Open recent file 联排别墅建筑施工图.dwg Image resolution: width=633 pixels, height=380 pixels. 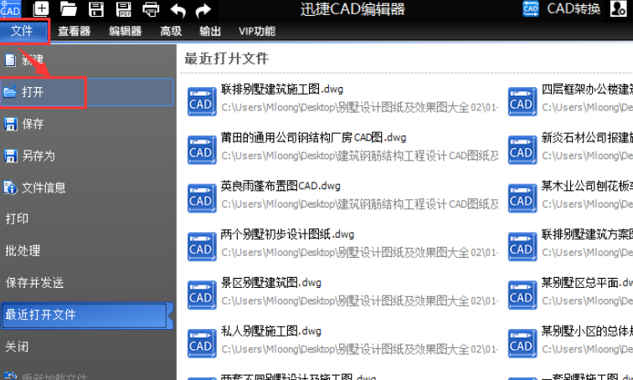(282, 90)
